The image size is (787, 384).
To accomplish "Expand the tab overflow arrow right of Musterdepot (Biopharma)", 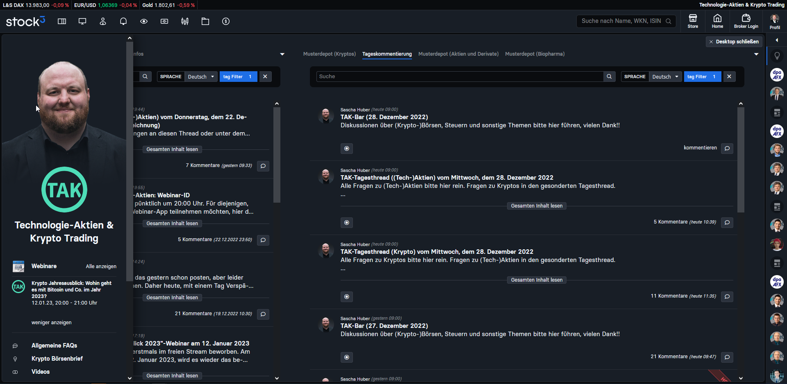I will click(x=756, y=54).
